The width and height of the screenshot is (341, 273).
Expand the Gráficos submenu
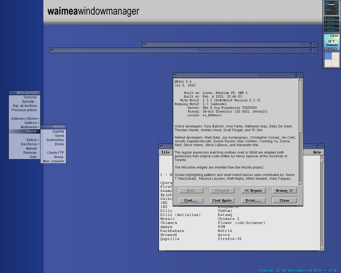click(x=25, y=123)
